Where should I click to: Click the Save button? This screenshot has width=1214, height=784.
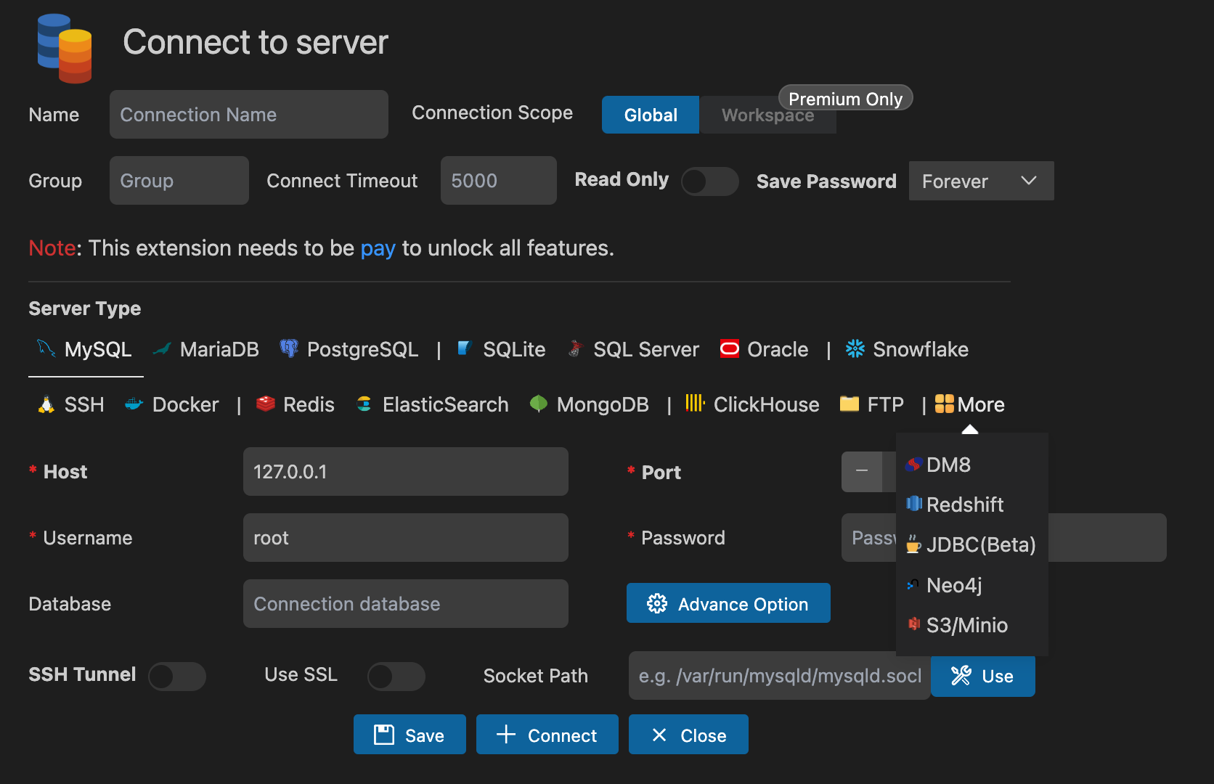point(410,735)
